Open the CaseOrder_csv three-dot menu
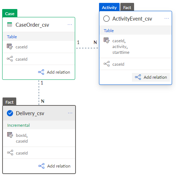The width and height of the screenshot is (176, 178). (70, 25)
